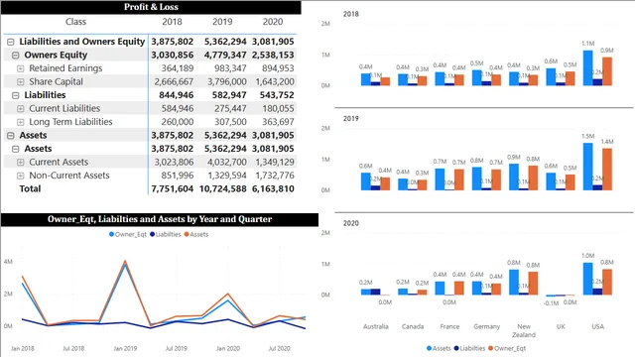Sort by the Class column header

[75, 22]
